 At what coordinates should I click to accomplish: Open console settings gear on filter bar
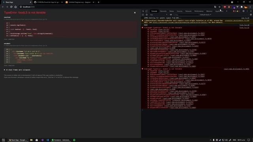pos(251,15)
